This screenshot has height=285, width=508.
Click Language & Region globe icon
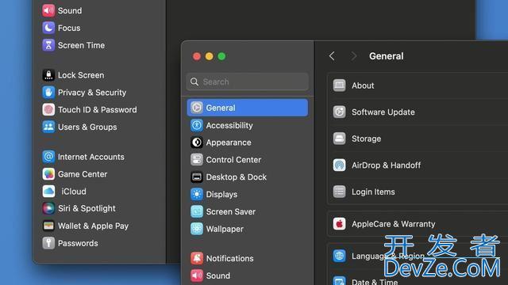click(x=339, y=256)
